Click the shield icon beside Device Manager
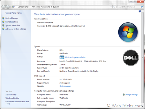The height and width of the screenshot is (109, 145). coord(3,18)
